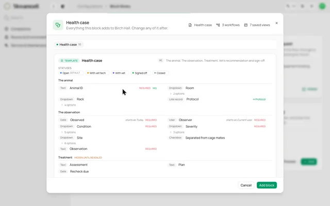Click the Link record type badge
The image size is (330, 206).
point(176,99)
